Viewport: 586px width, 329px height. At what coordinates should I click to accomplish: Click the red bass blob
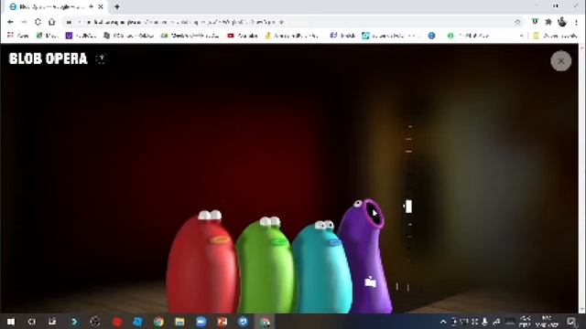click(201, 263)
